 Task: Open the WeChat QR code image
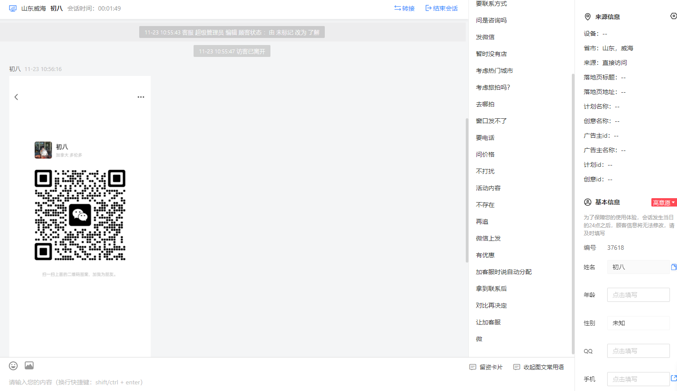pos(80,215)
